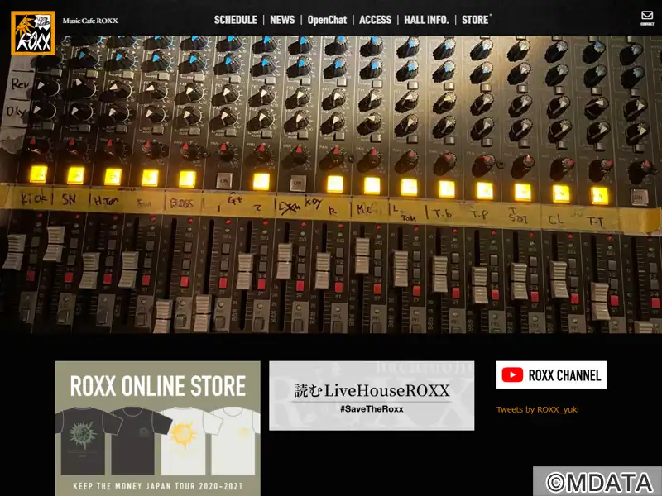662x496 pixels.
Task: Click the #SaveTheRoxx hashtag text
Action: (x=372, y=409)
